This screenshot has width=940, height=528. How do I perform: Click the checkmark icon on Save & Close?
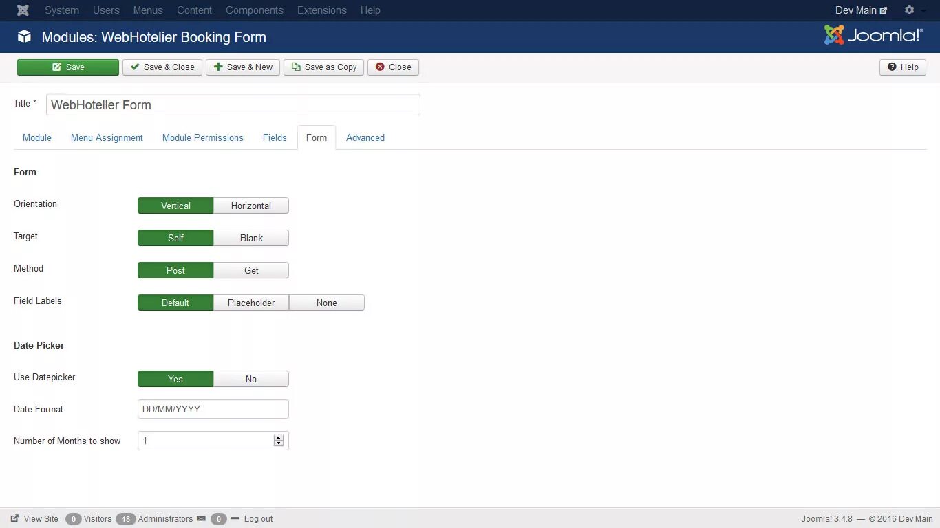pos(135,67)
